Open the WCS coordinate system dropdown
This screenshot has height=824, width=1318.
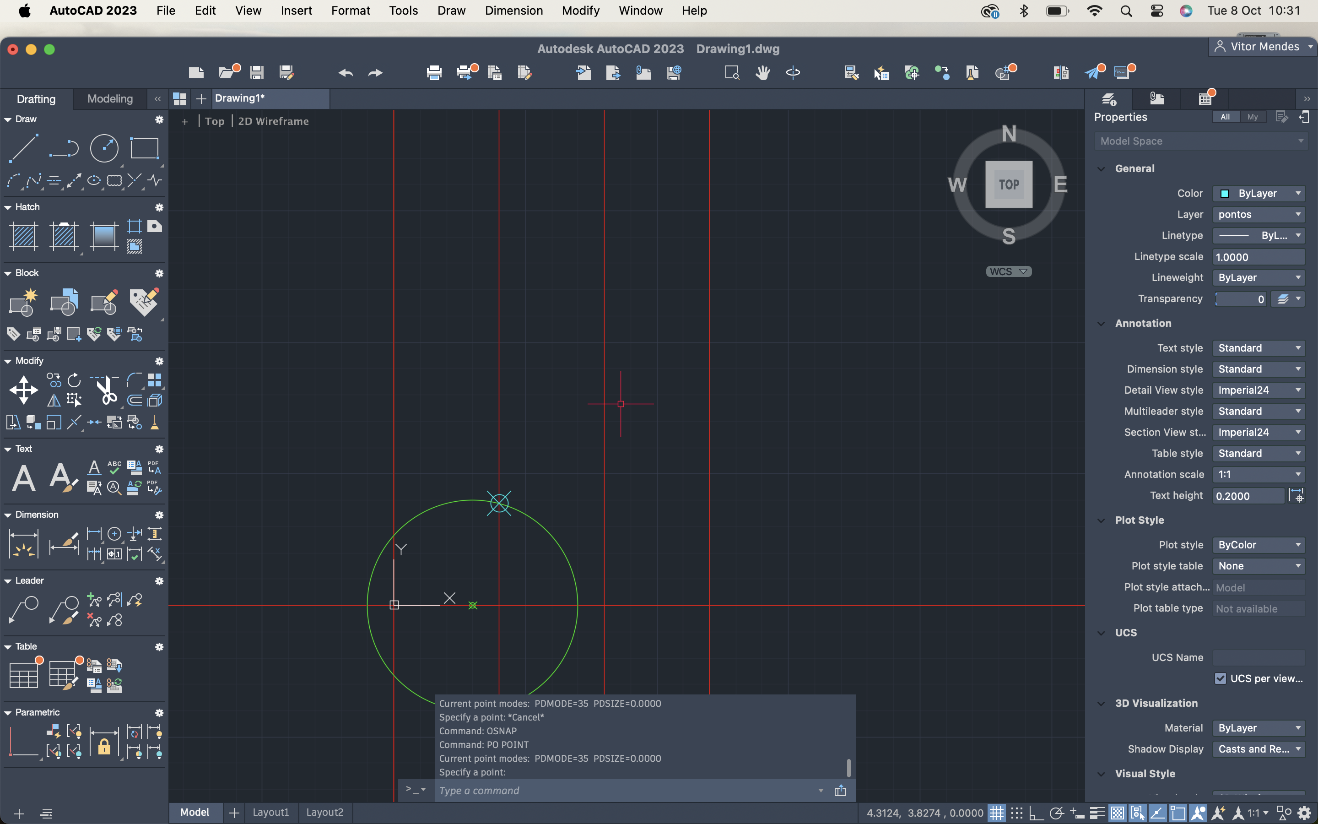point(1009,271)
